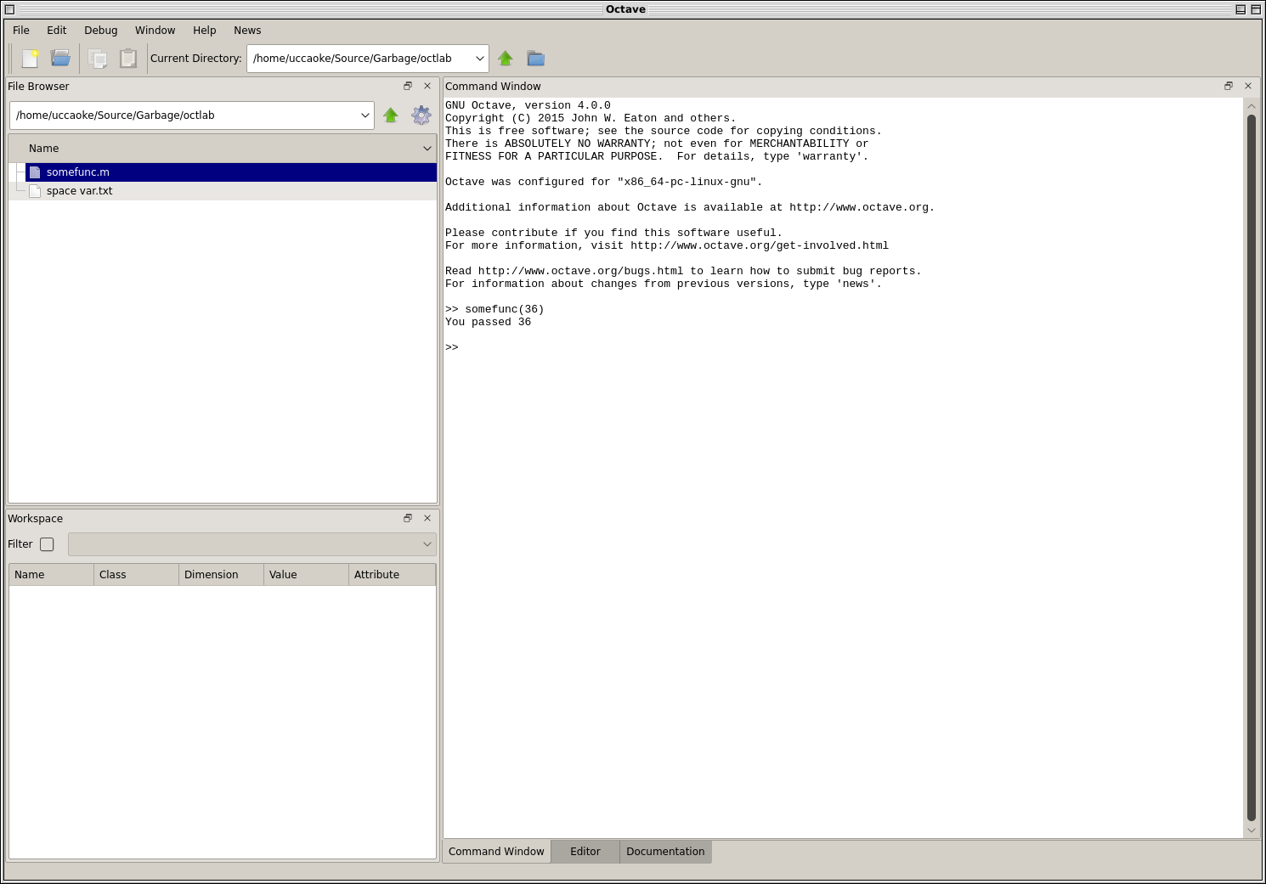The height and width of the screenshot is (884, 1266).
Task: Minimize the Octave window
Action: point(1241,9)
